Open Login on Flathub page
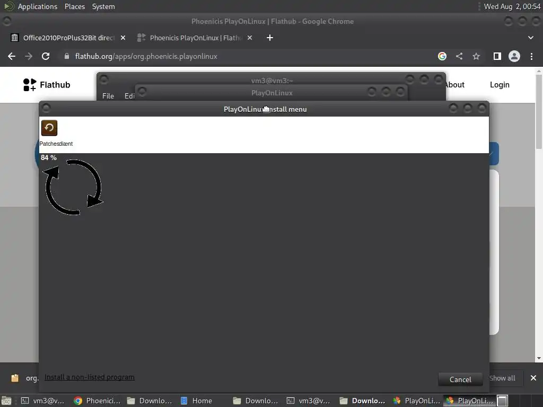This screenshot has width=543, height=407. tap(500, 85)
